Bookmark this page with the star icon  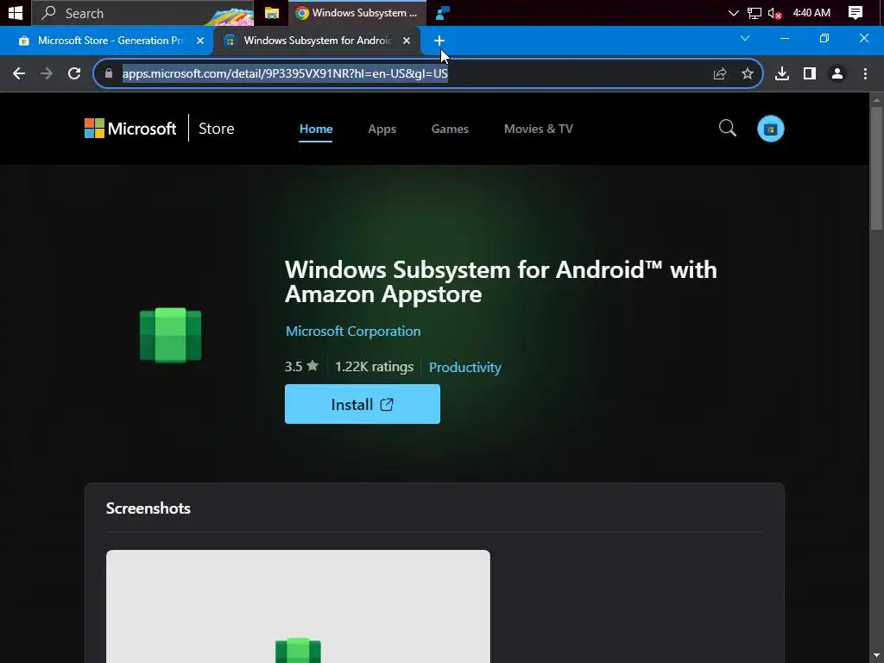coord(748,74)
